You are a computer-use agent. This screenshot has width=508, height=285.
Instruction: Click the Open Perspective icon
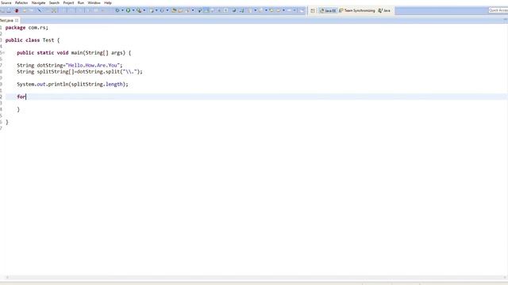(313, 10)
